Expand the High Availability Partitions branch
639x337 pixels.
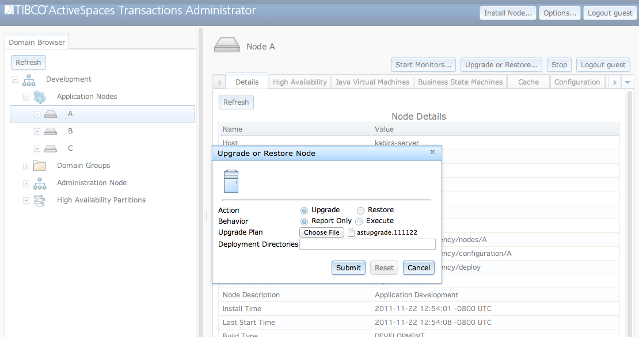click(26, 200)
